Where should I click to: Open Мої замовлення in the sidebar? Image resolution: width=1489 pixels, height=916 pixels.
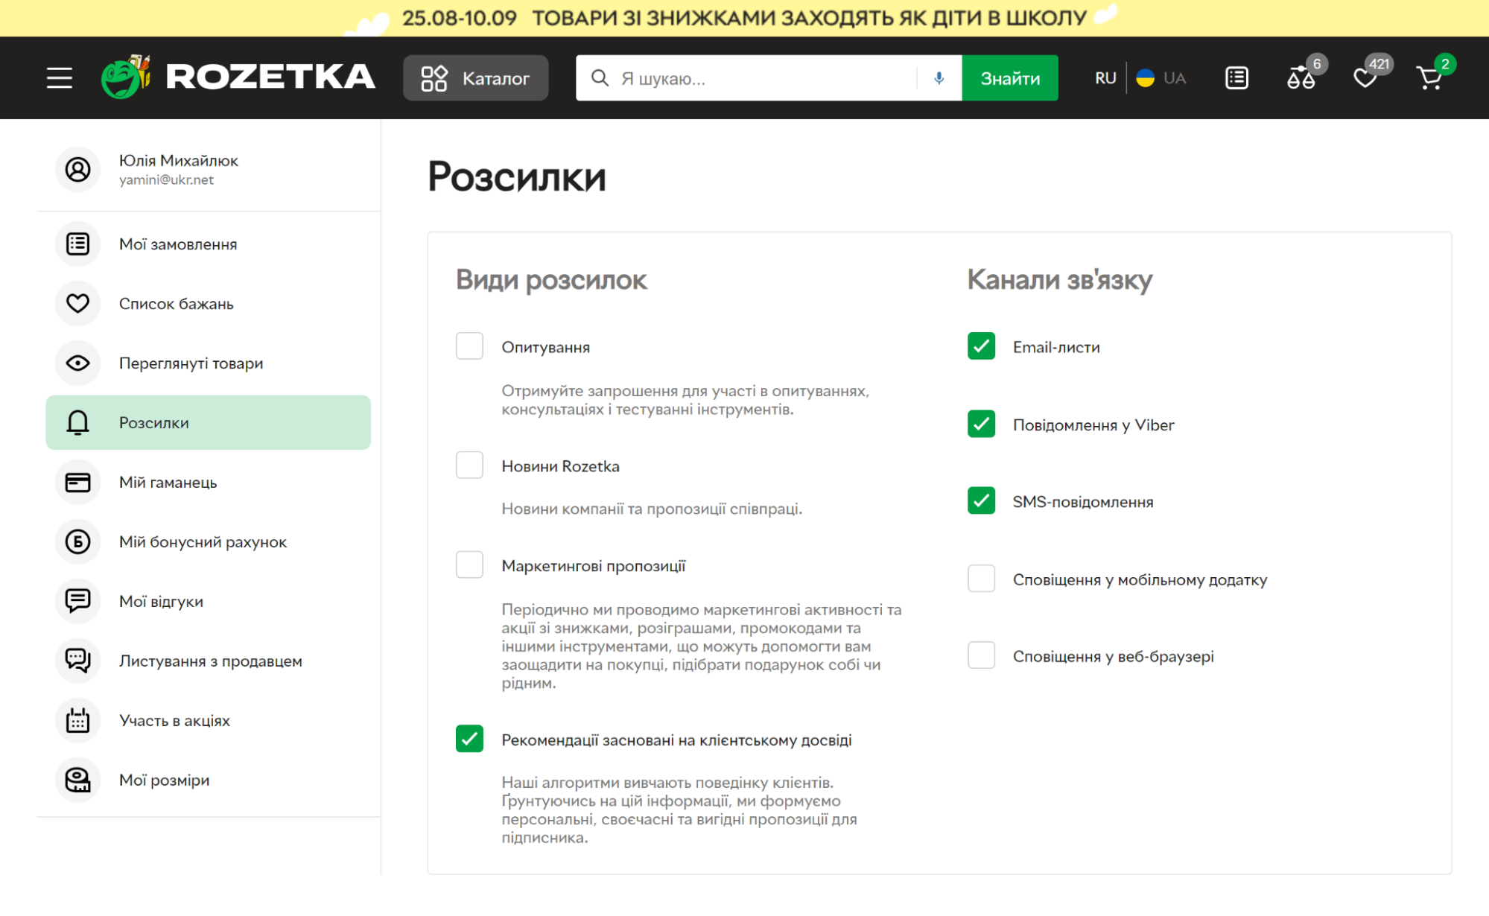click(x=177, y=244)
